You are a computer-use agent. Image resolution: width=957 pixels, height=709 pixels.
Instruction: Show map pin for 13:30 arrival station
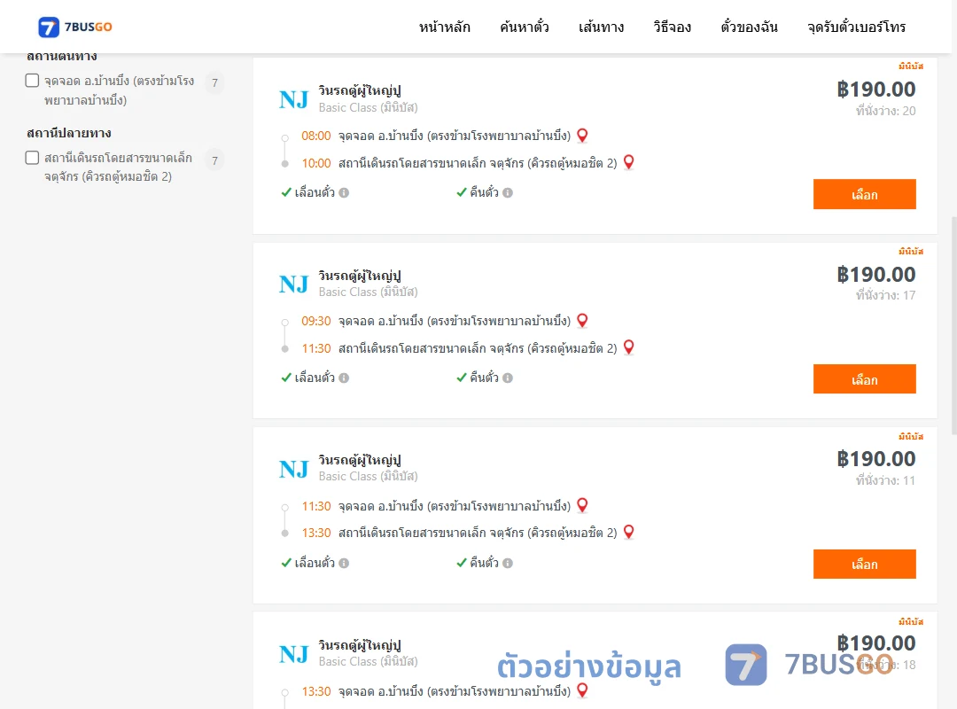click(x=628, y=533)
